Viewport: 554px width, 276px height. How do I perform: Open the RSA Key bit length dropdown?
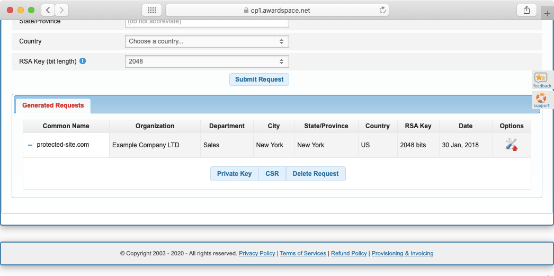207,61
